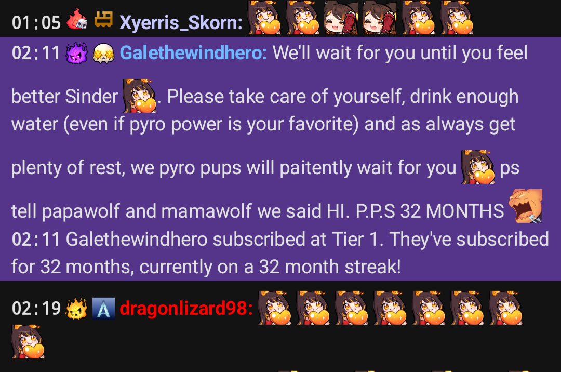
Task: Open Galethewindhero username profile card
Action: tap(193, 53)
